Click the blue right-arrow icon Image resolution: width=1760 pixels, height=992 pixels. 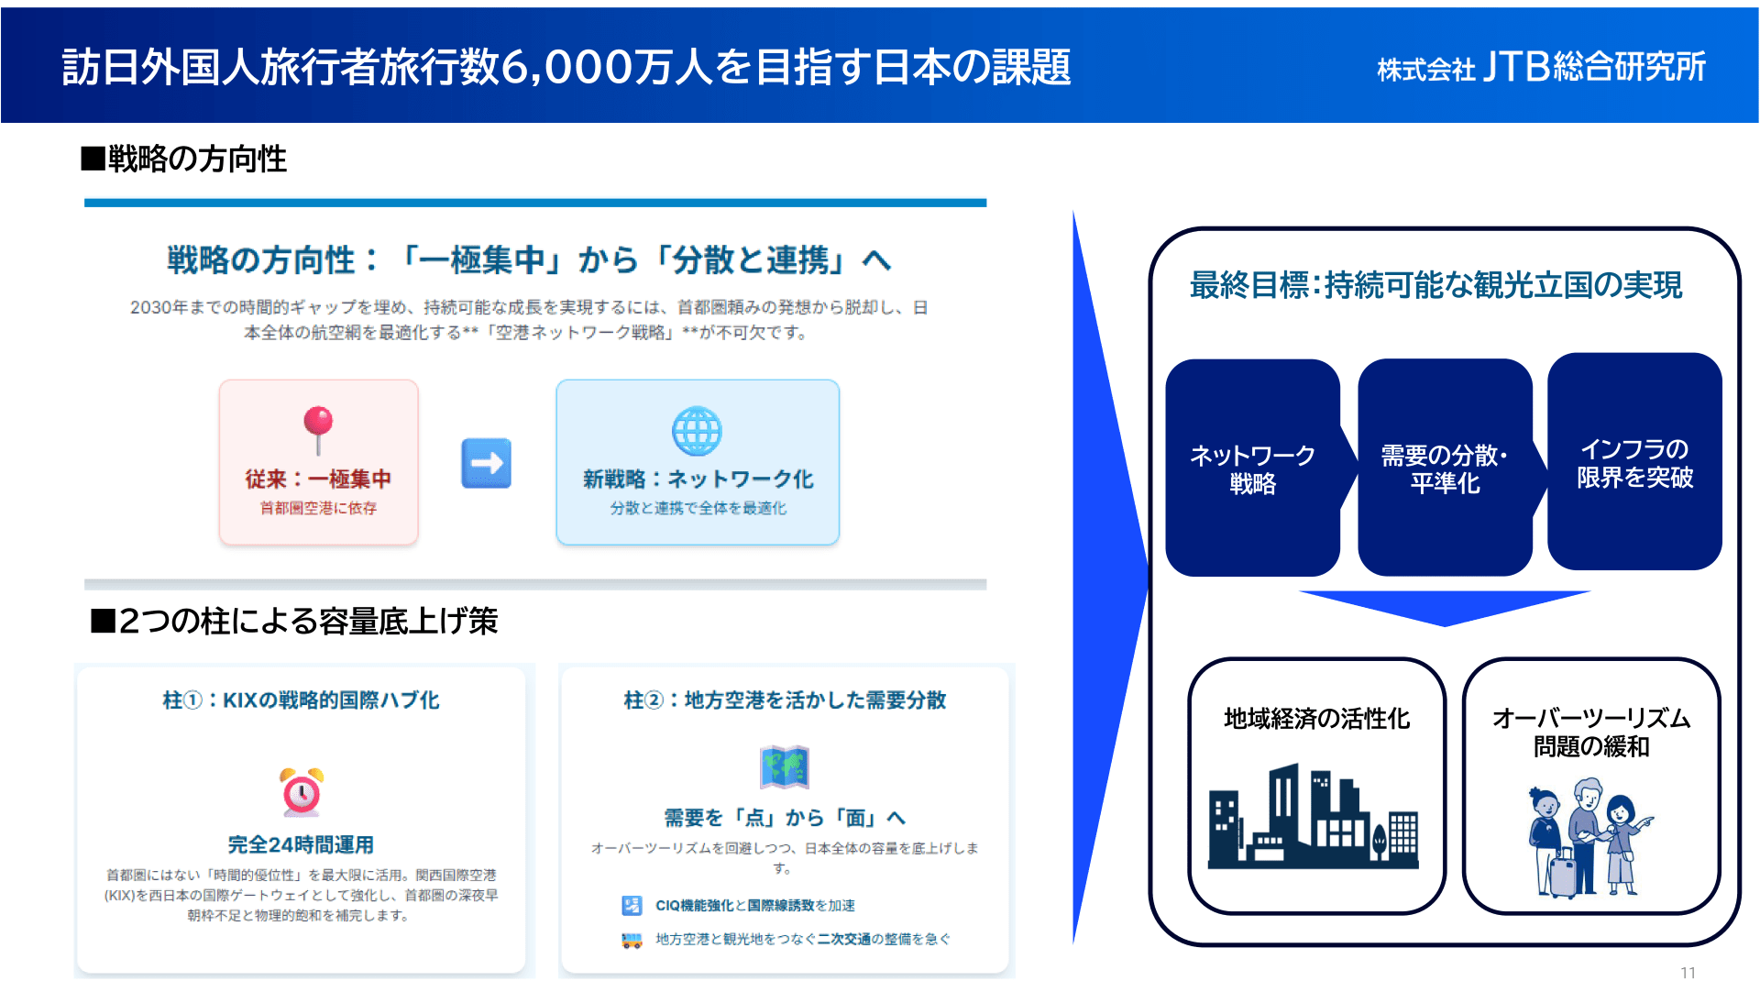pyautogui.click(x=486, y=463)
